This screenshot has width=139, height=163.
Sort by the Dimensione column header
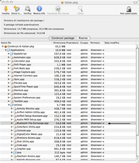(59, 43)
